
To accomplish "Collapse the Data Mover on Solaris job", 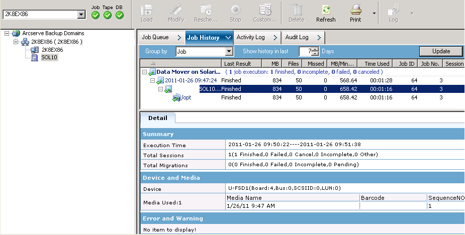I will [x=144, y=72].
